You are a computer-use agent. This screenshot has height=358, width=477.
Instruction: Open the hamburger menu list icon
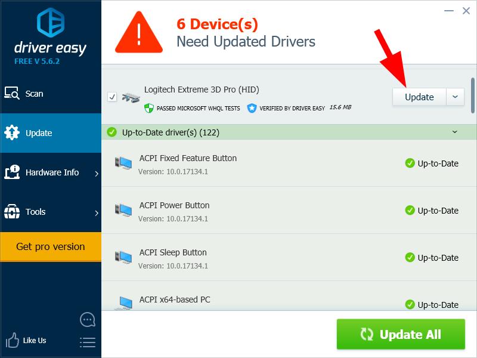[88, 342]
